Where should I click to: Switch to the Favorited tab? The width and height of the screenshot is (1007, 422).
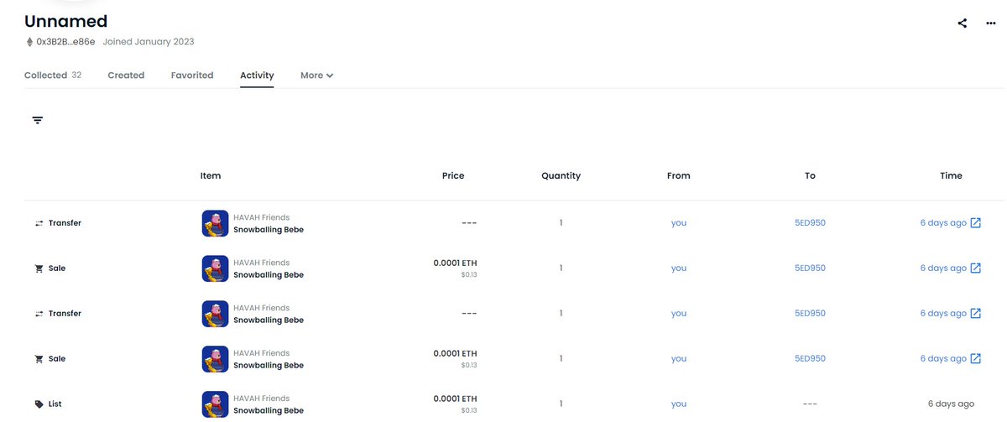point(192,76)
